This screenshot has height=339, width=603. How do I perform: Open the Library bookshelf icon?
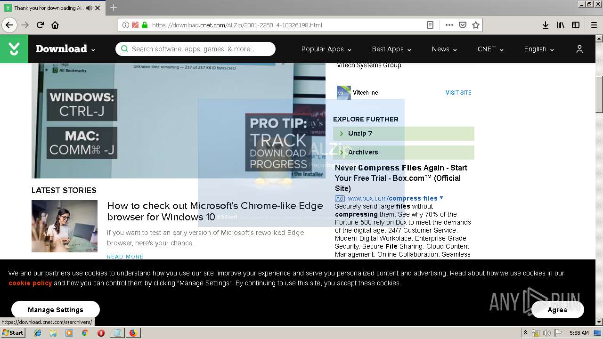[x=561, y=25]
